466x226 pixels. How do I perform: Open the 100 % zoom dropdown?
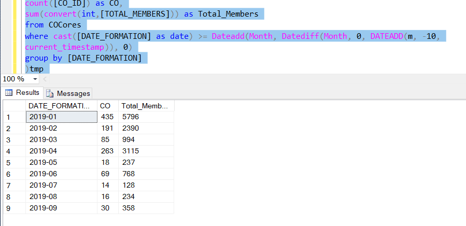click(x=35, y=79)
